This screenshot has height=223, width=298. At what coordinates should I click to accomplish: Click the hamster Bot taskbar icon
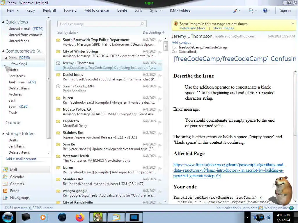pyautogui.click(x=98, y=217)
